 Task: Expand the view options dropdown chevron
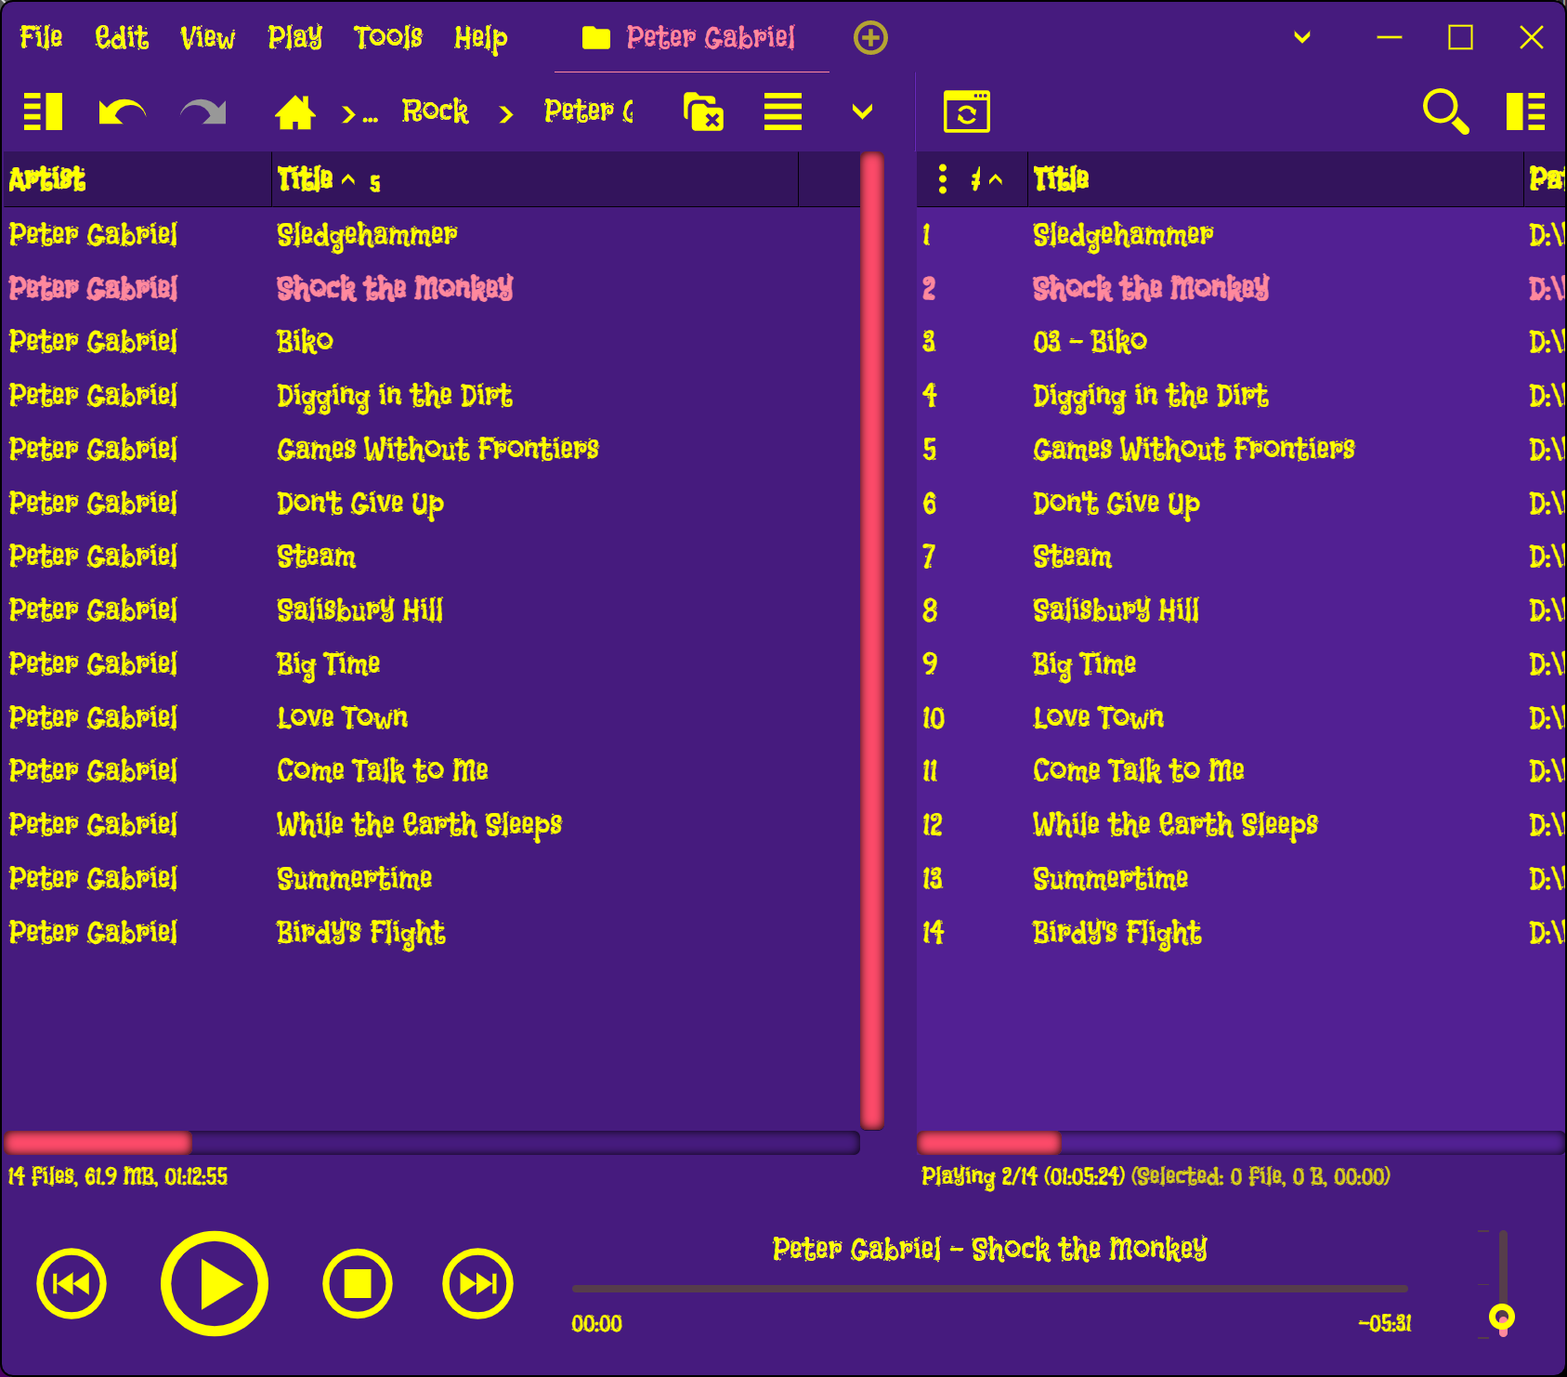coord(862,112)
